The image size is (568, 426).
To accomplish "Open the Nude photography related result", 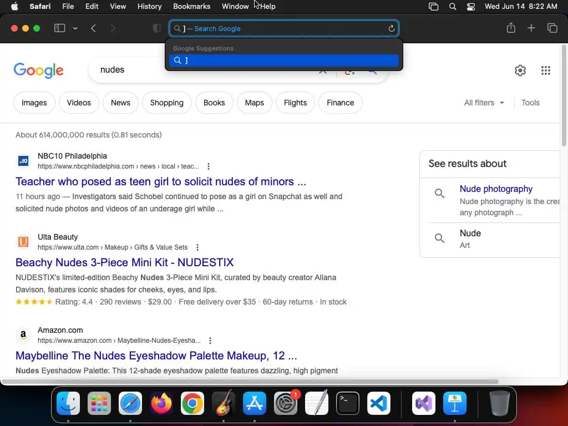I will click(x=496, y=189).
